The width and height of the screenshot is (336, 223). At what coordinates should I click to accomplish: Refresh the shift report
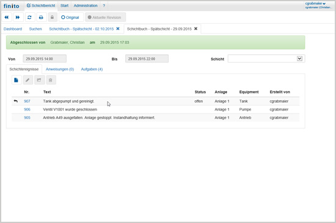click(x=29, y=17)
